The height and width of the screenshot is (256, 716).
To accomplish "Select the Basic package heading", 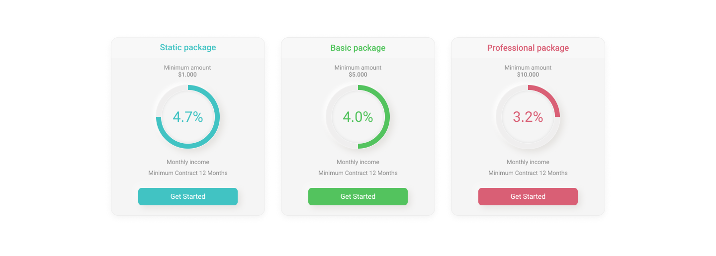I will point(358,48).
